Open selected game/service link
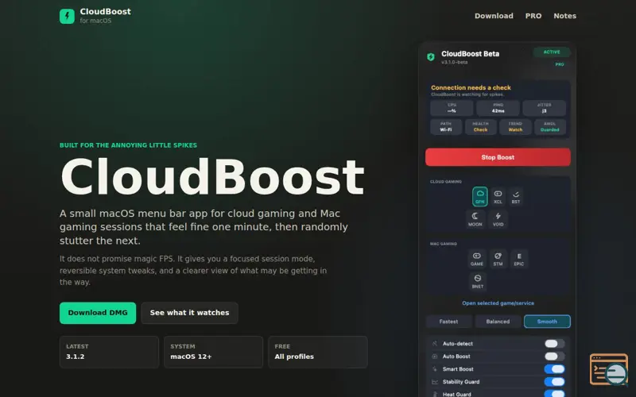 click(498, 303)
